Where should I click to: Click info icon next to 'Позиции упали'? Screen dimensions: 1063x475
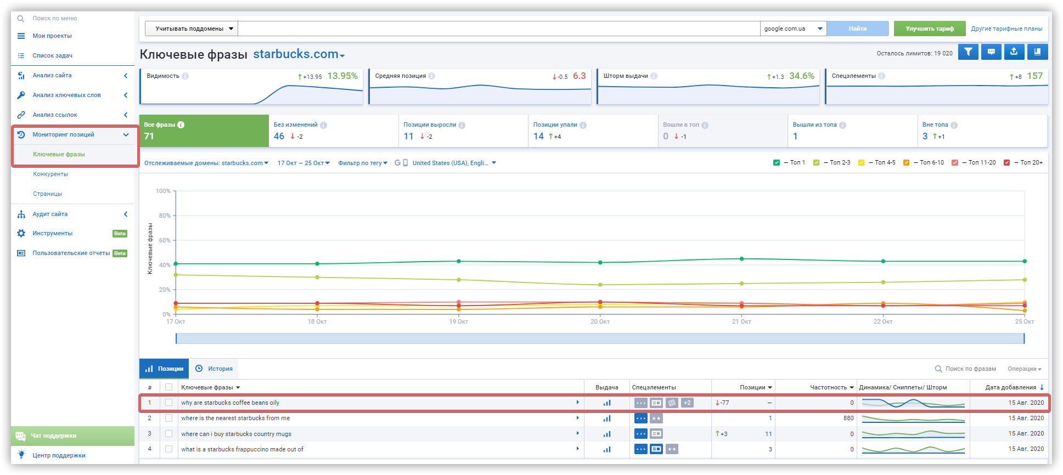click(x=583, y=125)
